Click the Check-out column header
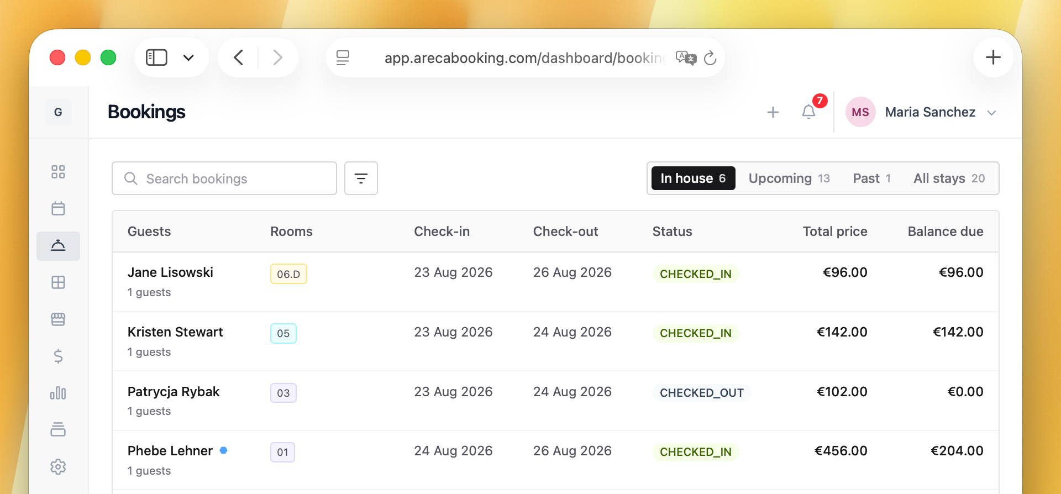 tap(565, 232)
